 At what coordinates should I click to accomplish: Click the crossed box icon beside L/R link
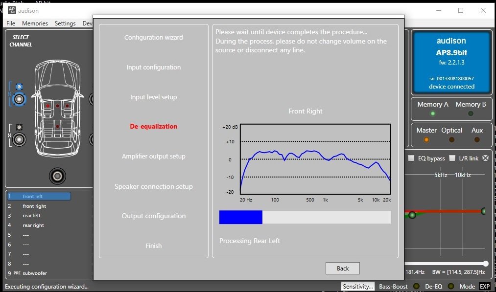coord(485,158)
